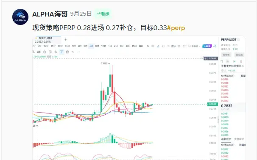Open the #perp hashtag link
The height and width of the screenshot is (160, 257).
(x=176, y=28)
